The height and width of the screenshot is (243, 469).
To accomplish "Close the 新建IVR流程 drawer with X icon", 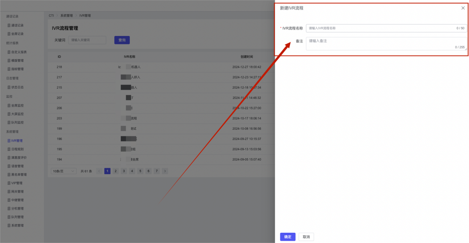I will click(463, 8).
